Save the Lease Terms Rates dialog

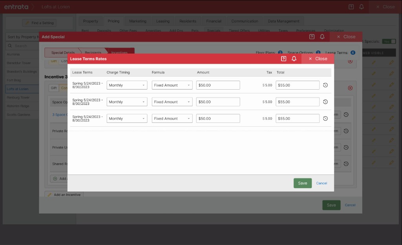click(x=303, y=183)
